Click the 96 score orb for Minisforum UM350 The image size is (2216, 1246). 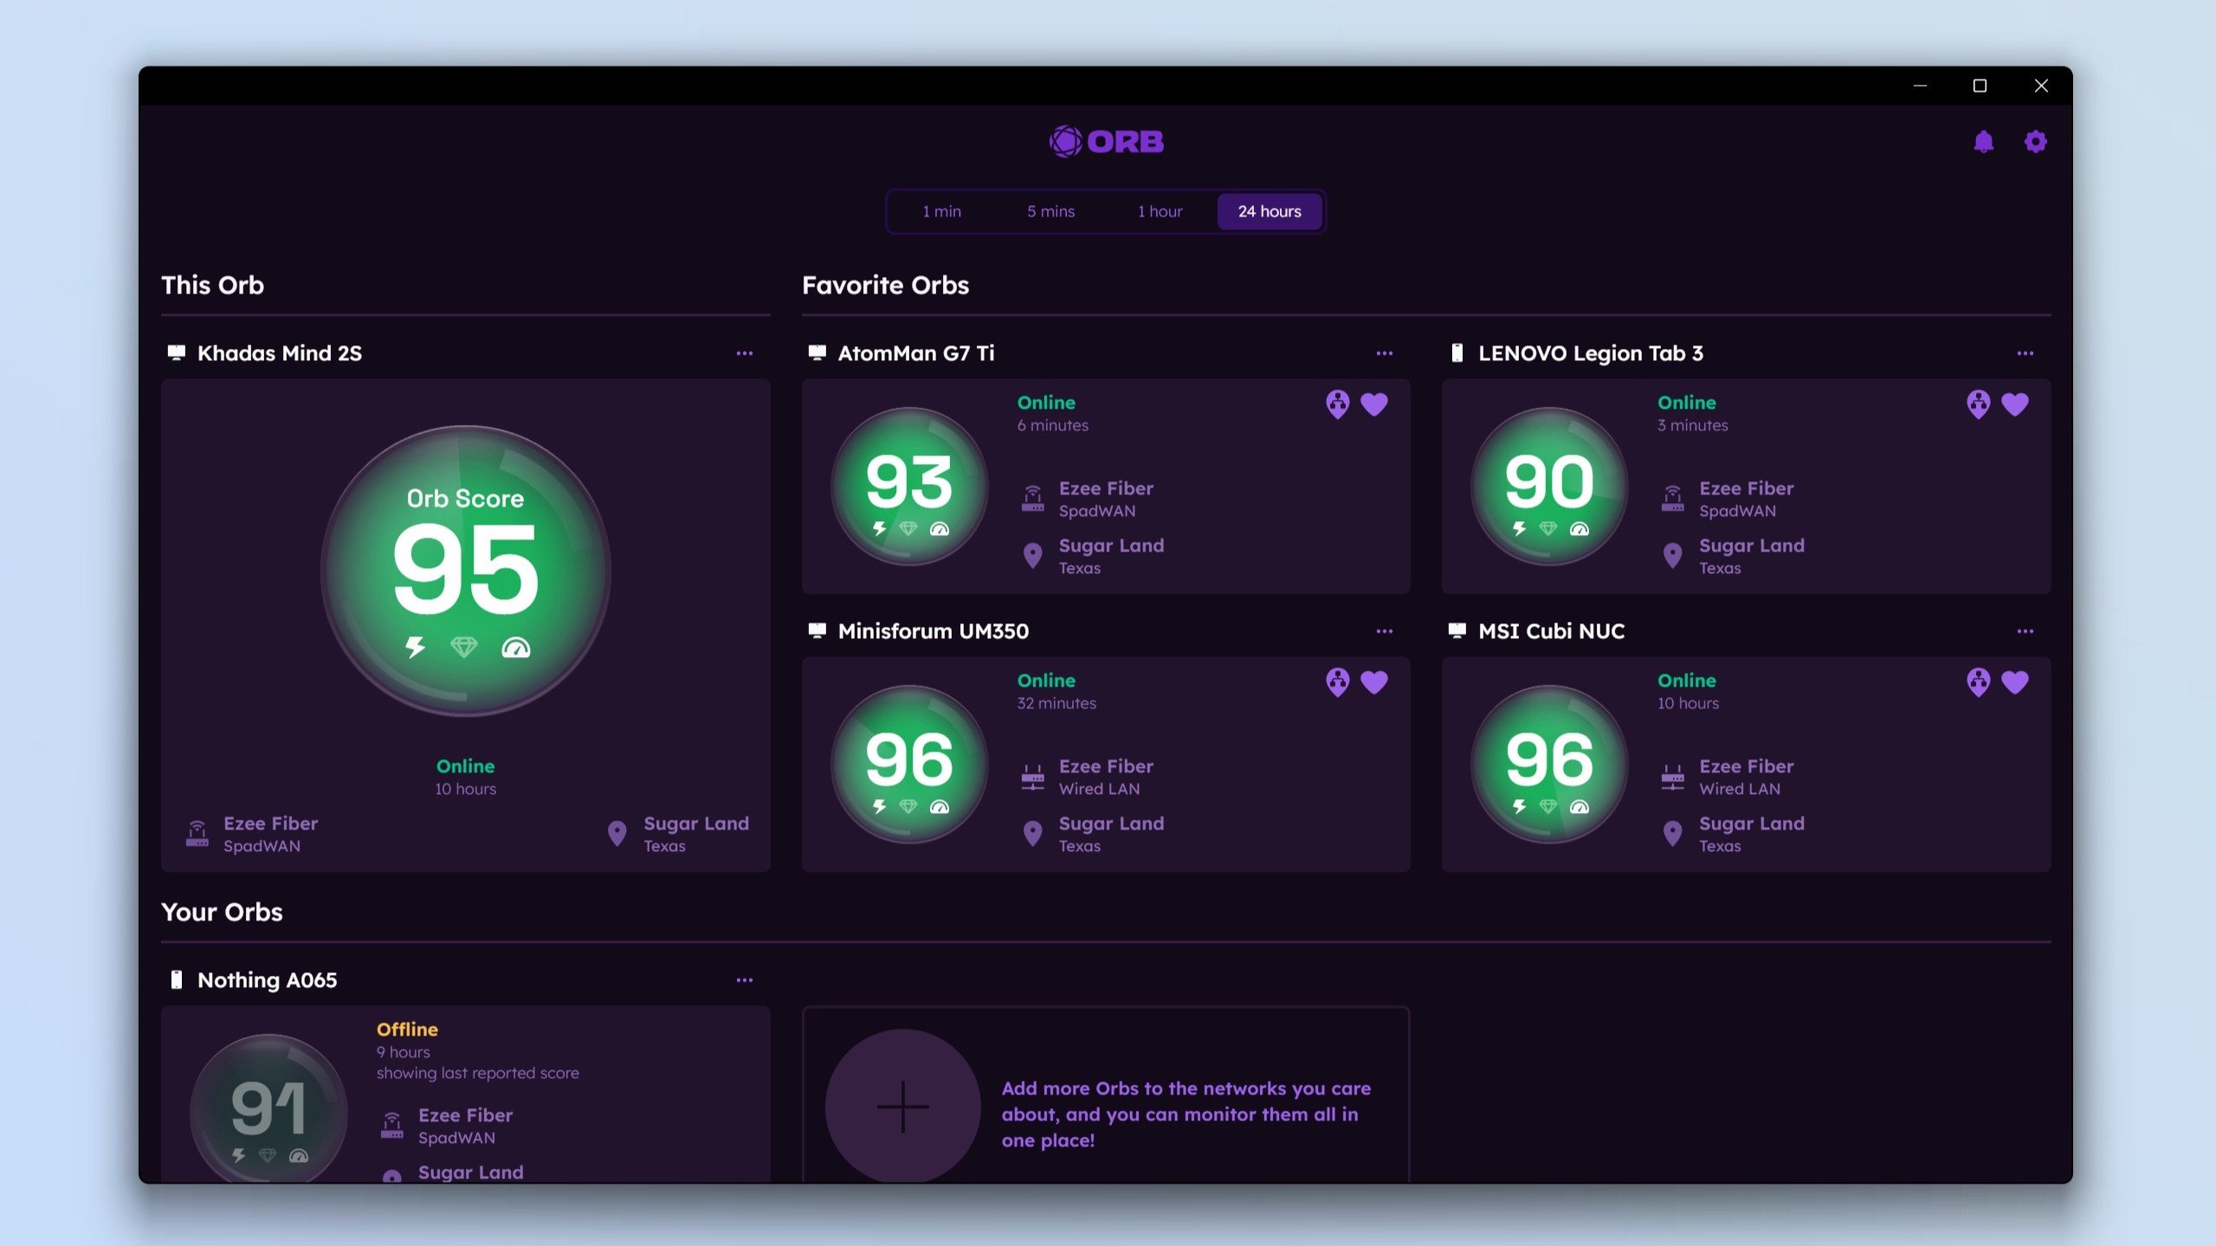pos(908,763)
